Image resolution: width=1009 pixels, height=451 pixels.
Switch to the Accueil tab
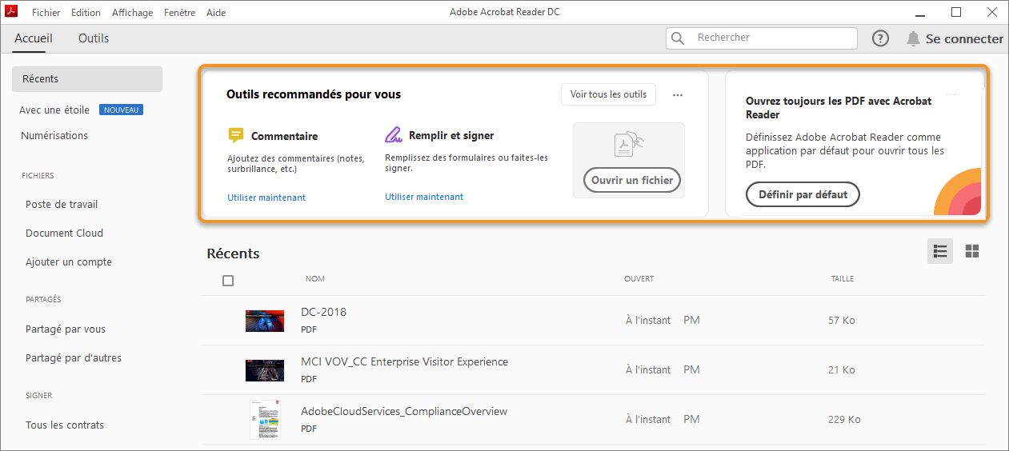pos(34,38)
